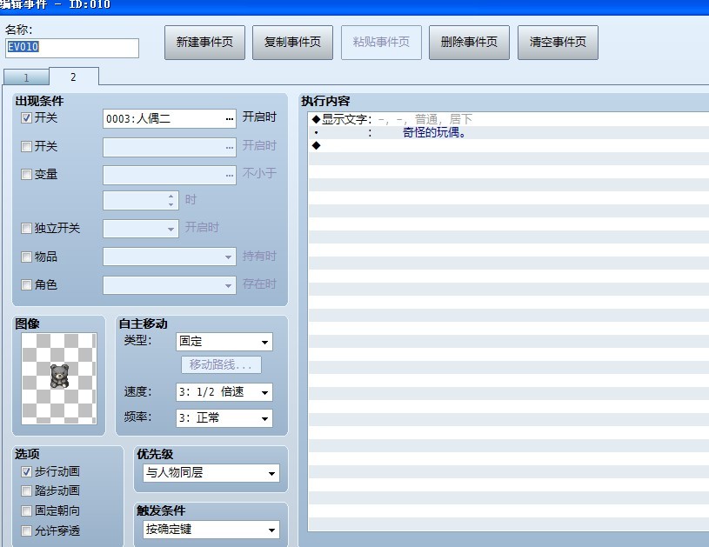Open the 类型 movement type dropdown
Screen dimensions: 709x547
pyautogui.click(x=224, y=342)
